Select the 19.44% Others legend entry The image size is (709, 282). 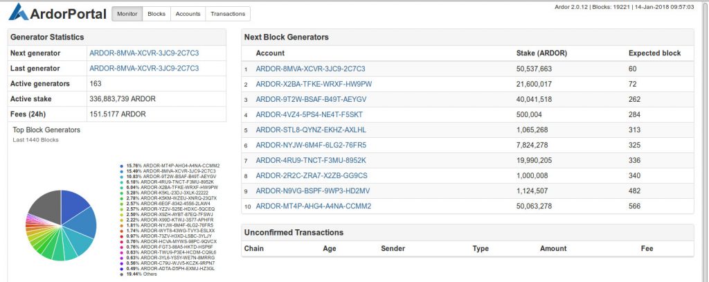(x=138, y=274)
